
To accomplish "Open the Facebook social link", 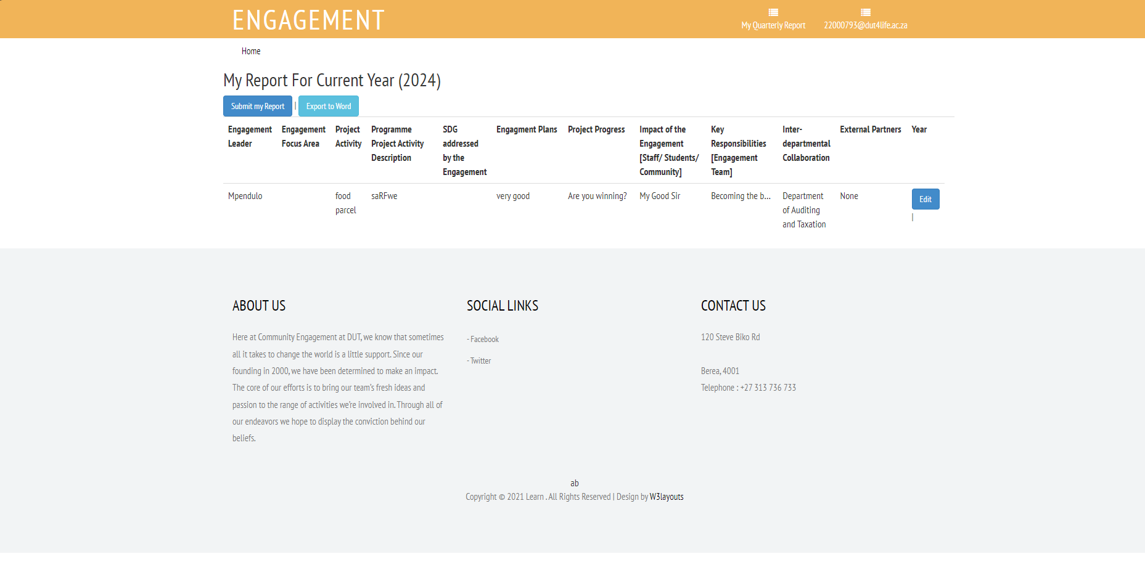I will [484, 340].
